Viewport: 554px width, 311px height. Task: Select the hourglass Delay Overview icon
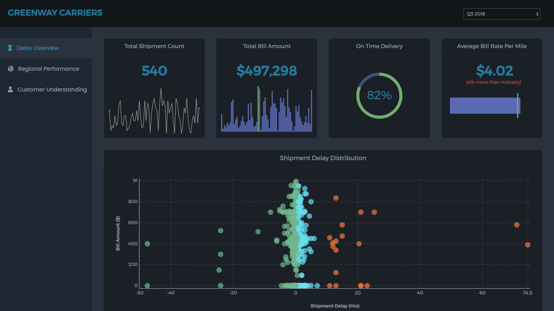click(10, 48)
